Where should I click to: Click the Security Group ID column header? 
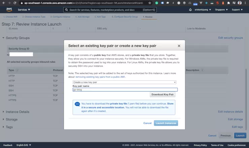(19, 49)
